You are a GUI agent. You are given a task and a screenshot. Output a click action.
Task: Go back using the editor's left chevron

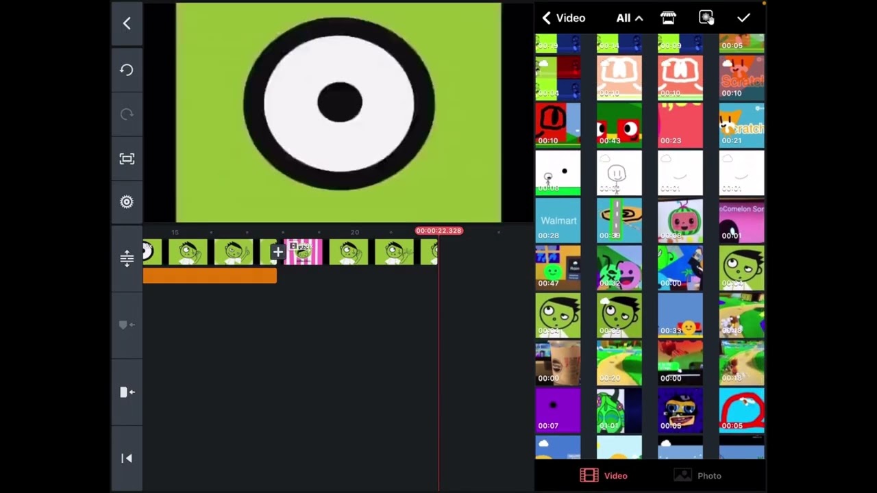(127, 23)
